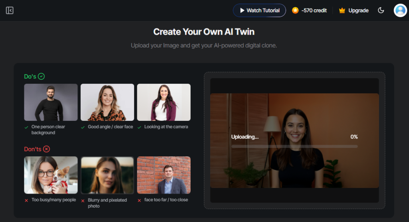Click the green check before 'Looking at the camera'
The width and height of the screenshot is (409, 222).
pyautogui.click(x=139, y=127)
